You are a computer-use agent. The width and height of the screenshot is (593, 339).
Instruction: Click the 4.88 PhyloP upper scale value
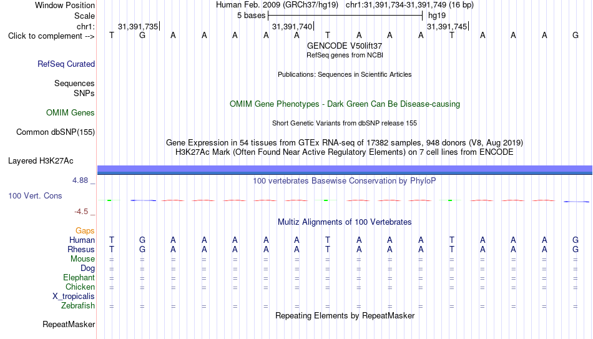pos(80,180)
